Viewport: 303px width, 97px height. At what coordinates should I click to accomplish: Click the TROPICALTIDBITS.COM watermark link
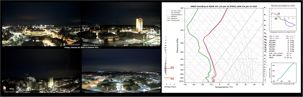click(x=283, y=6)
